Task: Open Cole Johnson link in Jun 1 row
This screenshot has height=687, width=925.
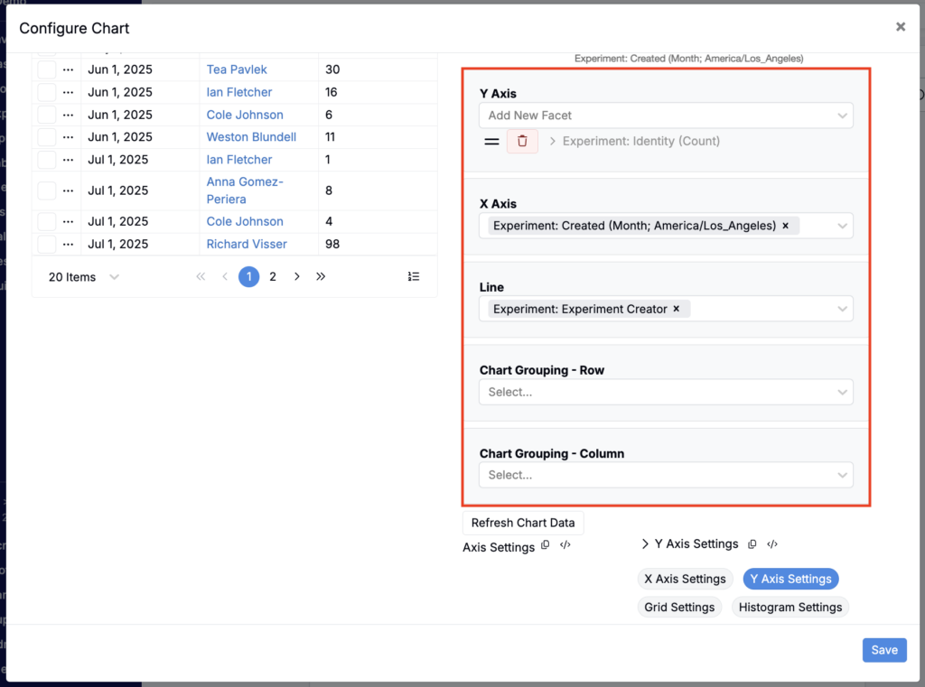Action: (245, 115)
